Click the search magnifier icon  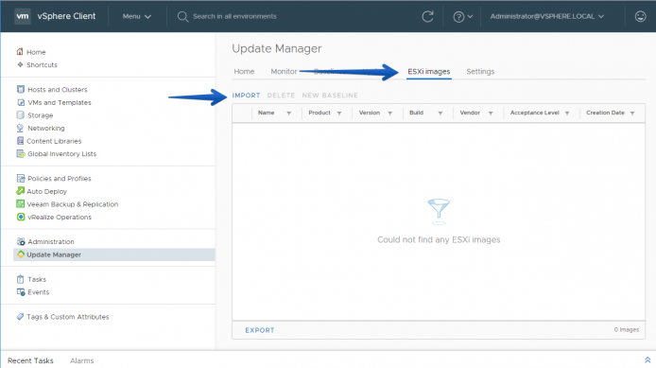coord(182,17)
